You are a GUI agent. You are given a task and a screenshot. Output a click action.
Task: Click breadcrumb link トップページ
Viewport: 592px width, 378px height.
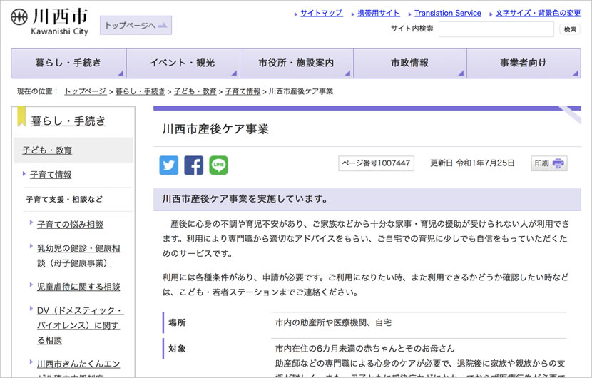(x=86, y=91)
